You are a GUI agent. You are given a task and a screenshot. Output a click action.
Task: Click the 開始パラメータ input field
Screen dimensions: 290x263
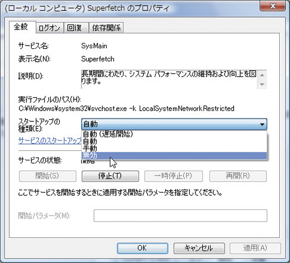tap(180, 216)
